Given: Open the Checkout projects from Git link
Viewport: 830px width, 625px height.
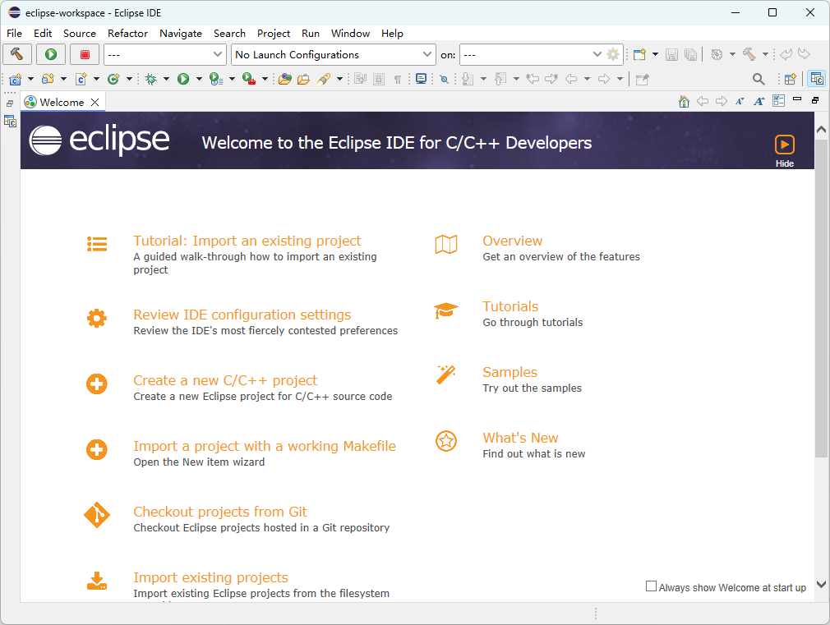Looking at the screenshot, I should 220,511.
